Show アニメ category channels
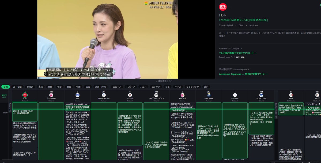Image resolution: width=321 pixels, height=163 pixels. coord(143,87)
